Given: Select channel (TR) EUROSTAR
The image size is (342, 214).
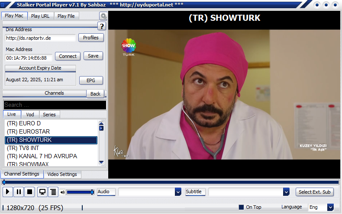Looking at the screenshot, I should point(51,131).
